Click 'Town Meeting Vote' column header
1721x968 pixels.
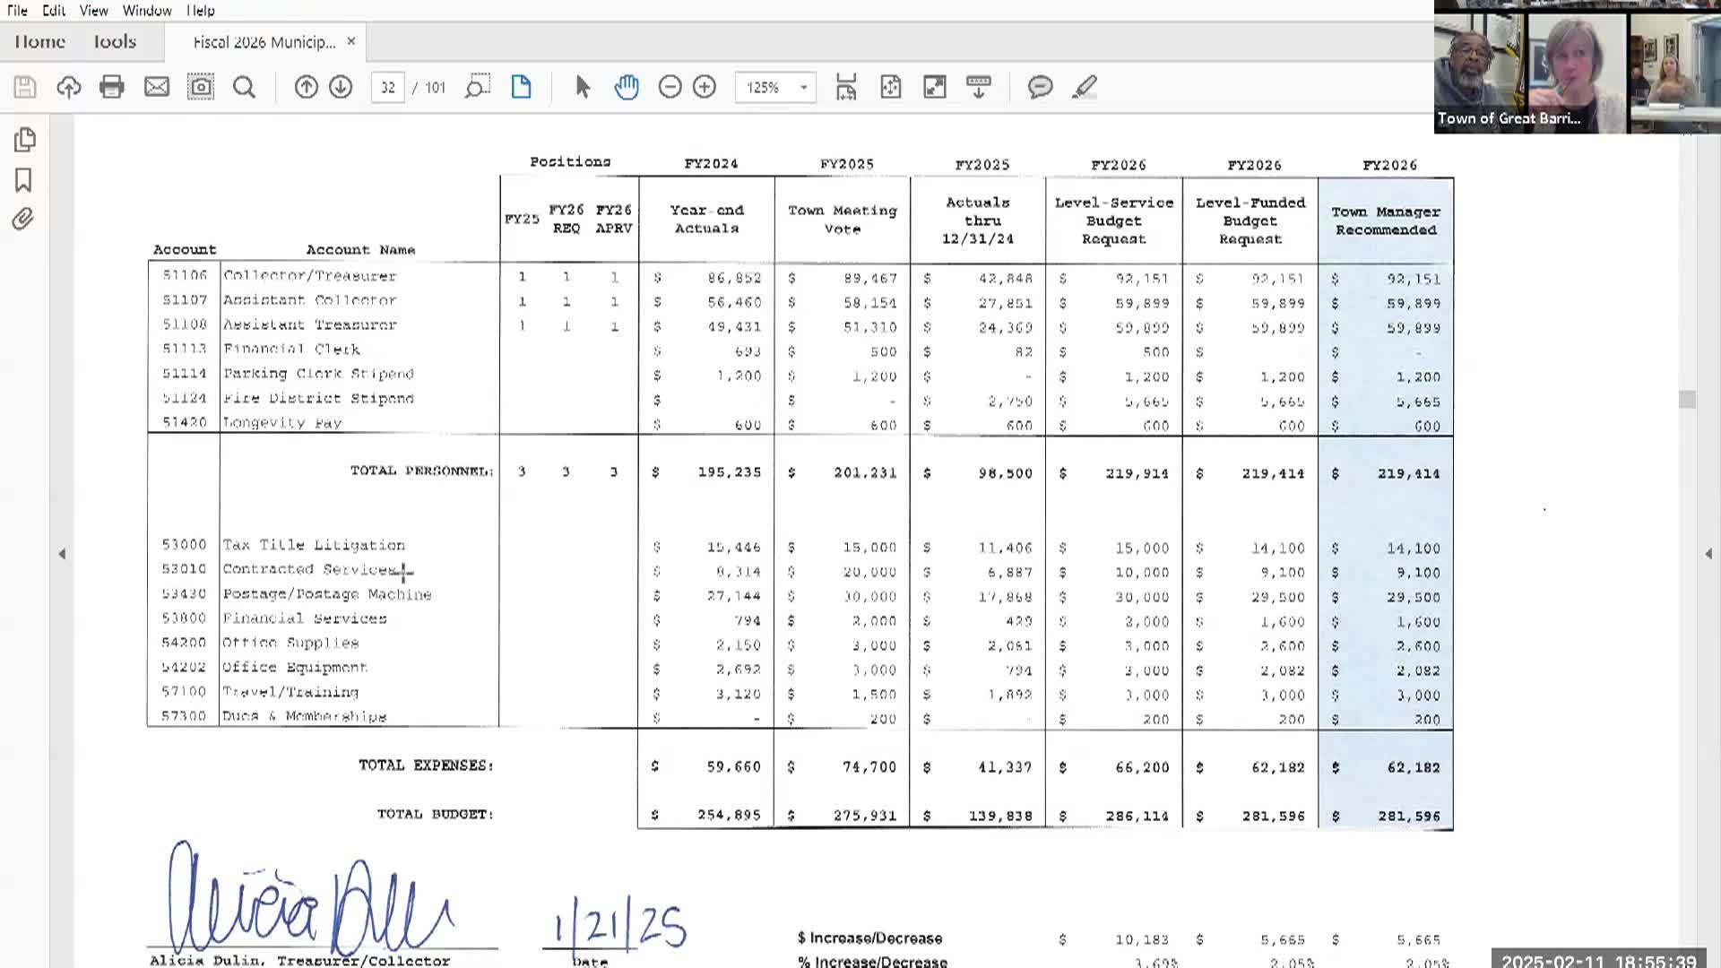(x=843, y=220)
